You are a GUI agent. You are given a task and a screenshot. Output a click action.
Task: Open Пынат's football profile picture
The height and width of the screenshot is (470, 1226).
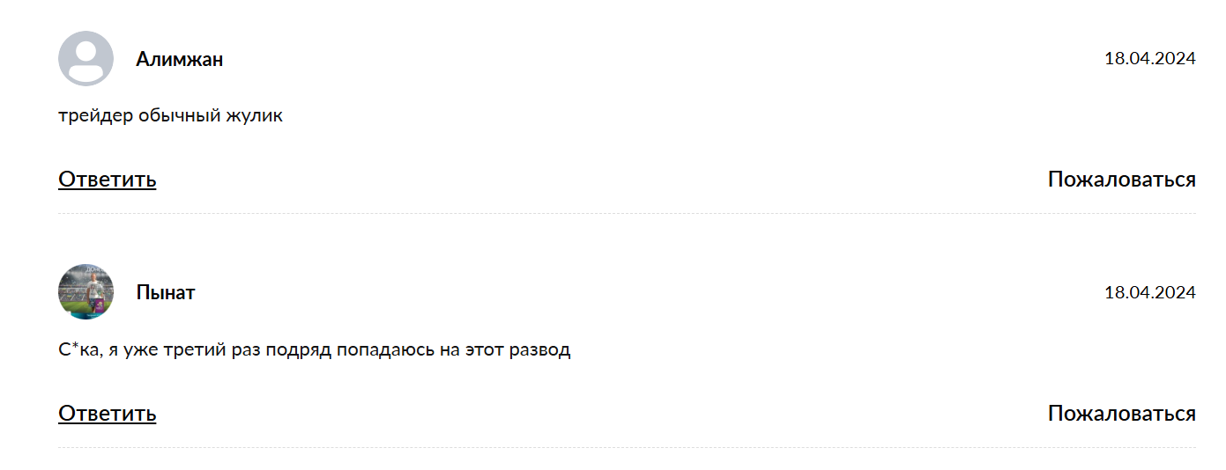tap(85, 291)
